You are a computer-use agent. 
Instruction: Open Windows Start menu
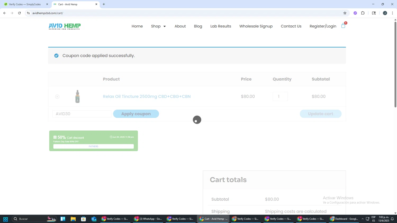5,219
